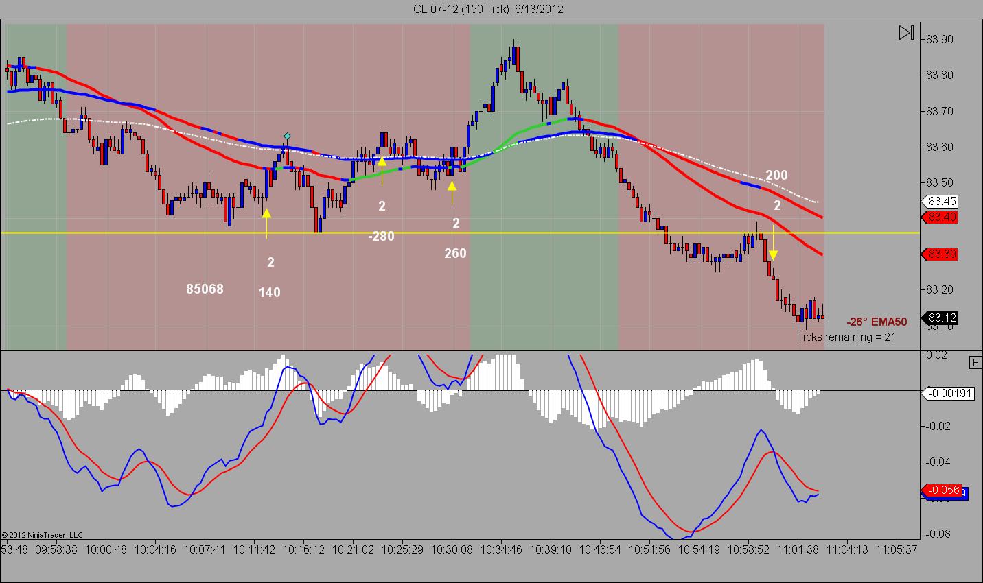The height and width of the screenshot is (583, 983).
Task: Click the 11:04:13 time axis label
Action: (848, 549)
